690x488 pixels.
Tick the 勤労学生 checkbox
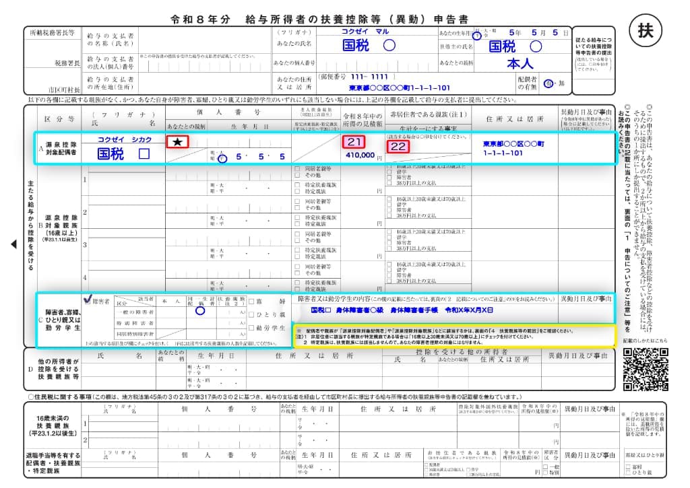tap(251, 328)
